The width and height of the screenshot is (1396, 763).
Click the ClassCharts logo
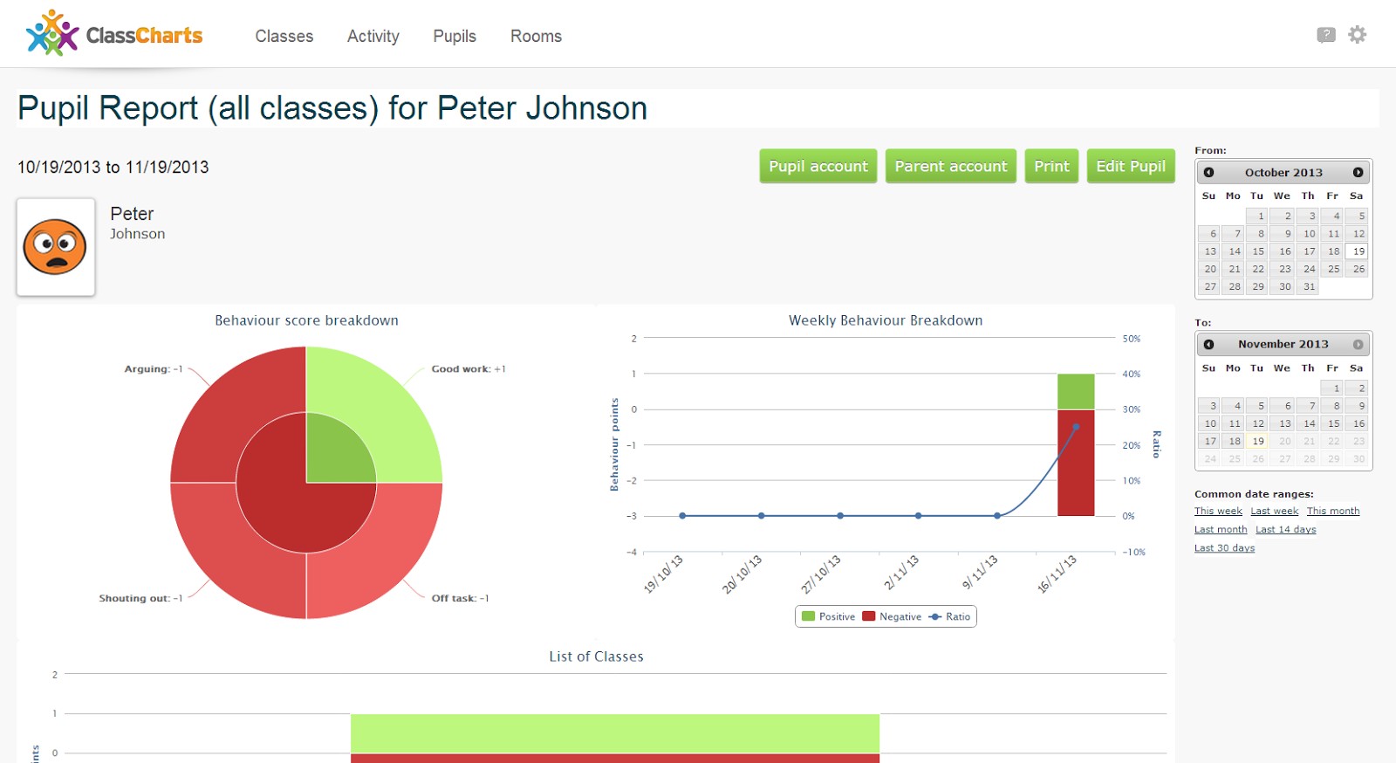(x=114, y=34)
